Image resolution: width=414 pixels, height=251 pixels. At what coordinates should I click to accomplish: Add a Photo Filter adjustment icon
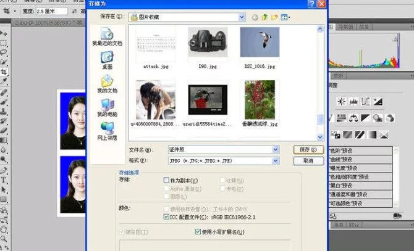(x=378, y=118)
